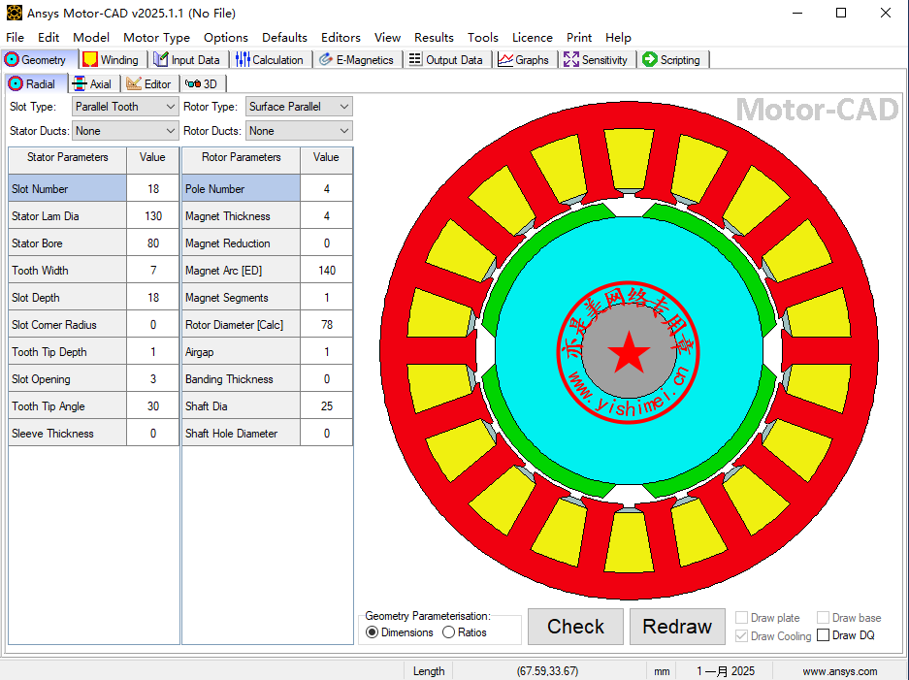Select the Banding Thickness row label

tap(242, 379)
